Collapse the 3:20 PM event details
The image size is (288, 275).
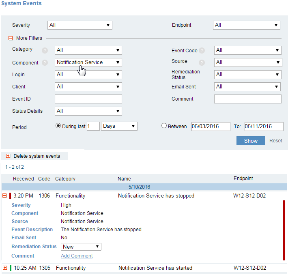5,196
